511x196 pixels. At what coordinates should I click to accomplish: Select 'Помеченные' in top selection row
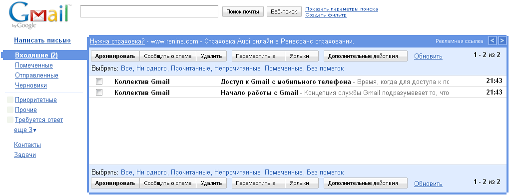(x=284, y=68)
